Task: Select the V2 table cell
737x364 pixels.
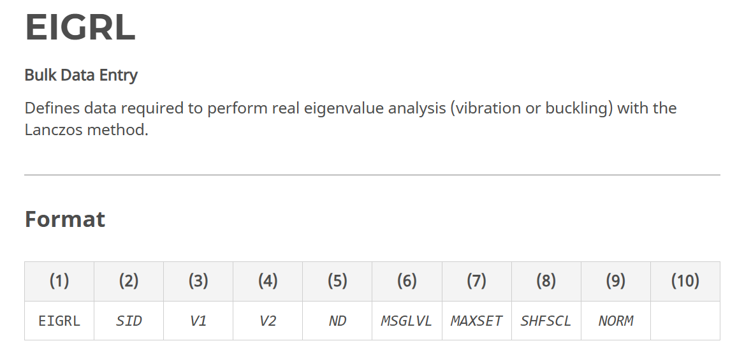Action: [x=268, y=321]
